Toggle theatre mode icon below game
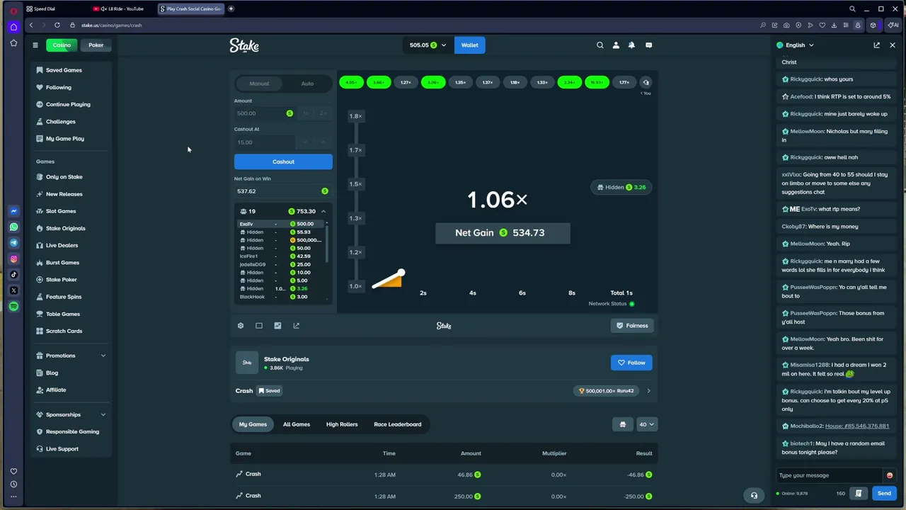Screen dimensions: 906x510 pos(259,326)
